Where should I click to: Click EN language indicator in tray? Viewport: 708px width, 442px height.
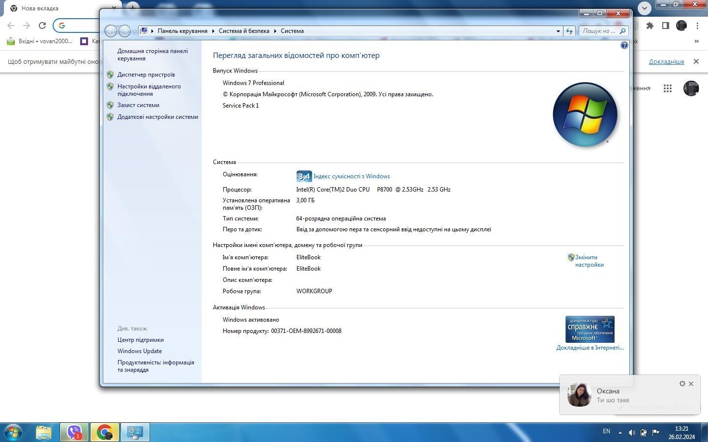(x=607, y=431)
